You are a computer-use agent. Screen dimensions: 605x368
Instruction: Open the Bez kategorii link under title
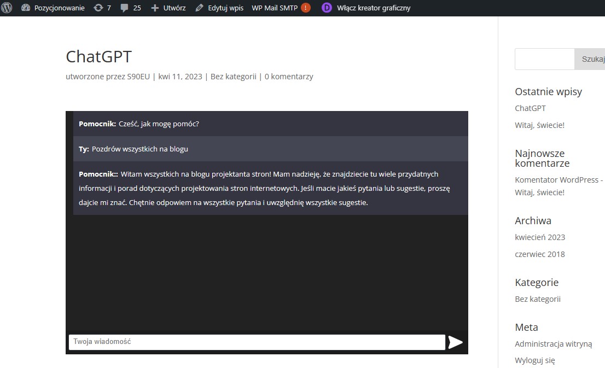(x=234, y=77)
